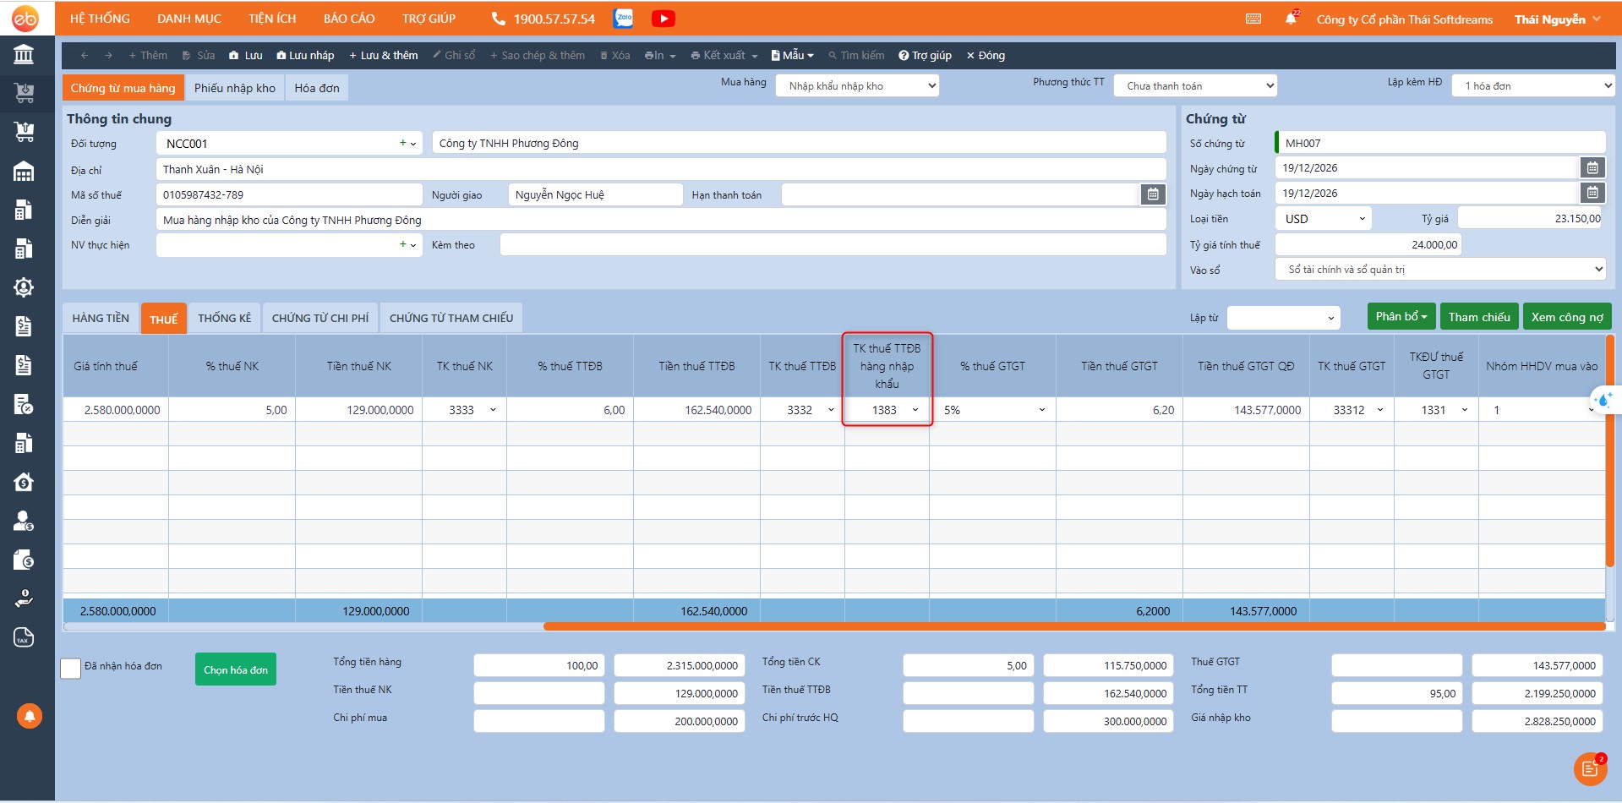Click the keyboard shortcuts icon
Viewport: 1622px width, 803px height.
coord(1253,19)
